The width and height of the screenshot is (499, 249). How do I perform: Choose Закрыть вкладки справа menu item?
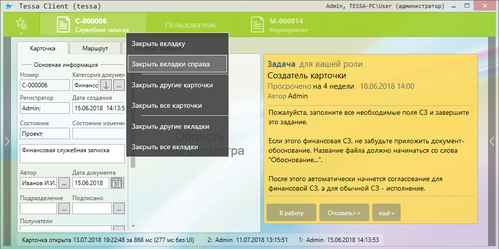pyautogui.click(x=177, y=64)
